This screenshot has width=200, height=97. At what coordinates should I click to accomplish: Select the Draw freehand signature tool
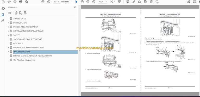point(140,2)
